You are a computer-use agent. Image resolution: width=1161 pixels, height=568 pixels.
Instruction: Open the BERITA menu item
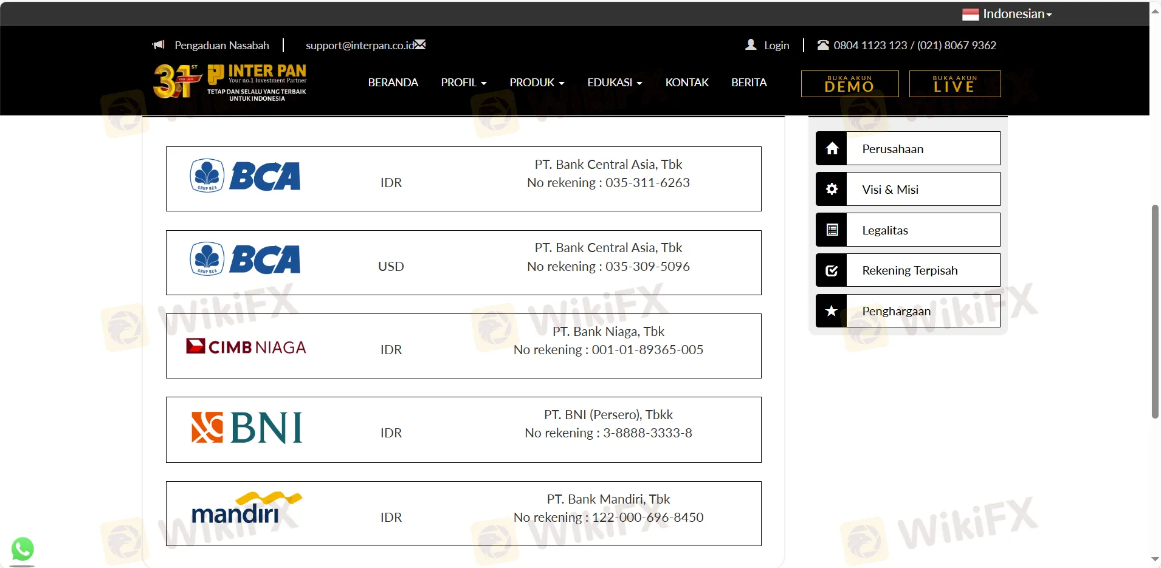click(x=749, y=83)
